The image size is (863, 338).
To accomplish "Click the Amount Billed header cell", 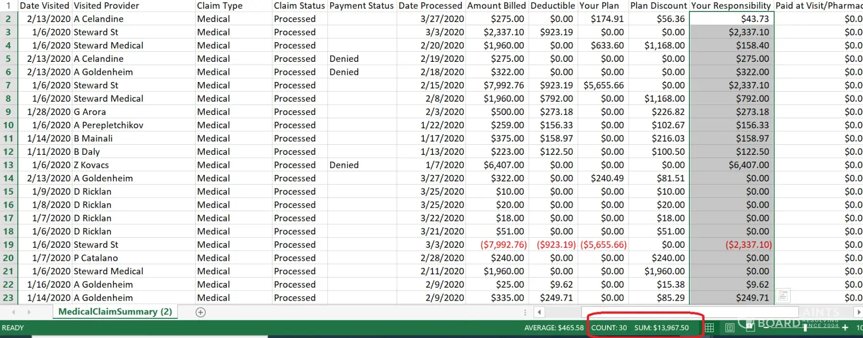I will (x=497, y=6).
